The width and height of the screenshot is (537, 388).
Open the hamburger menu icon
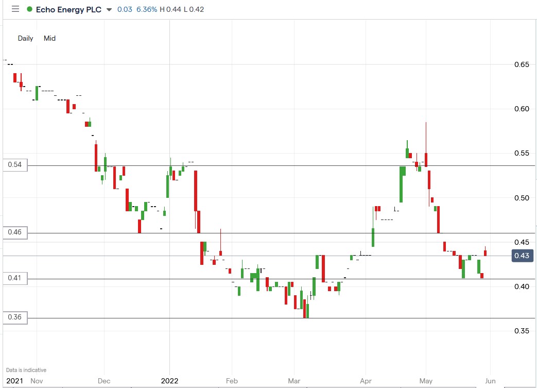pos(15,9)
